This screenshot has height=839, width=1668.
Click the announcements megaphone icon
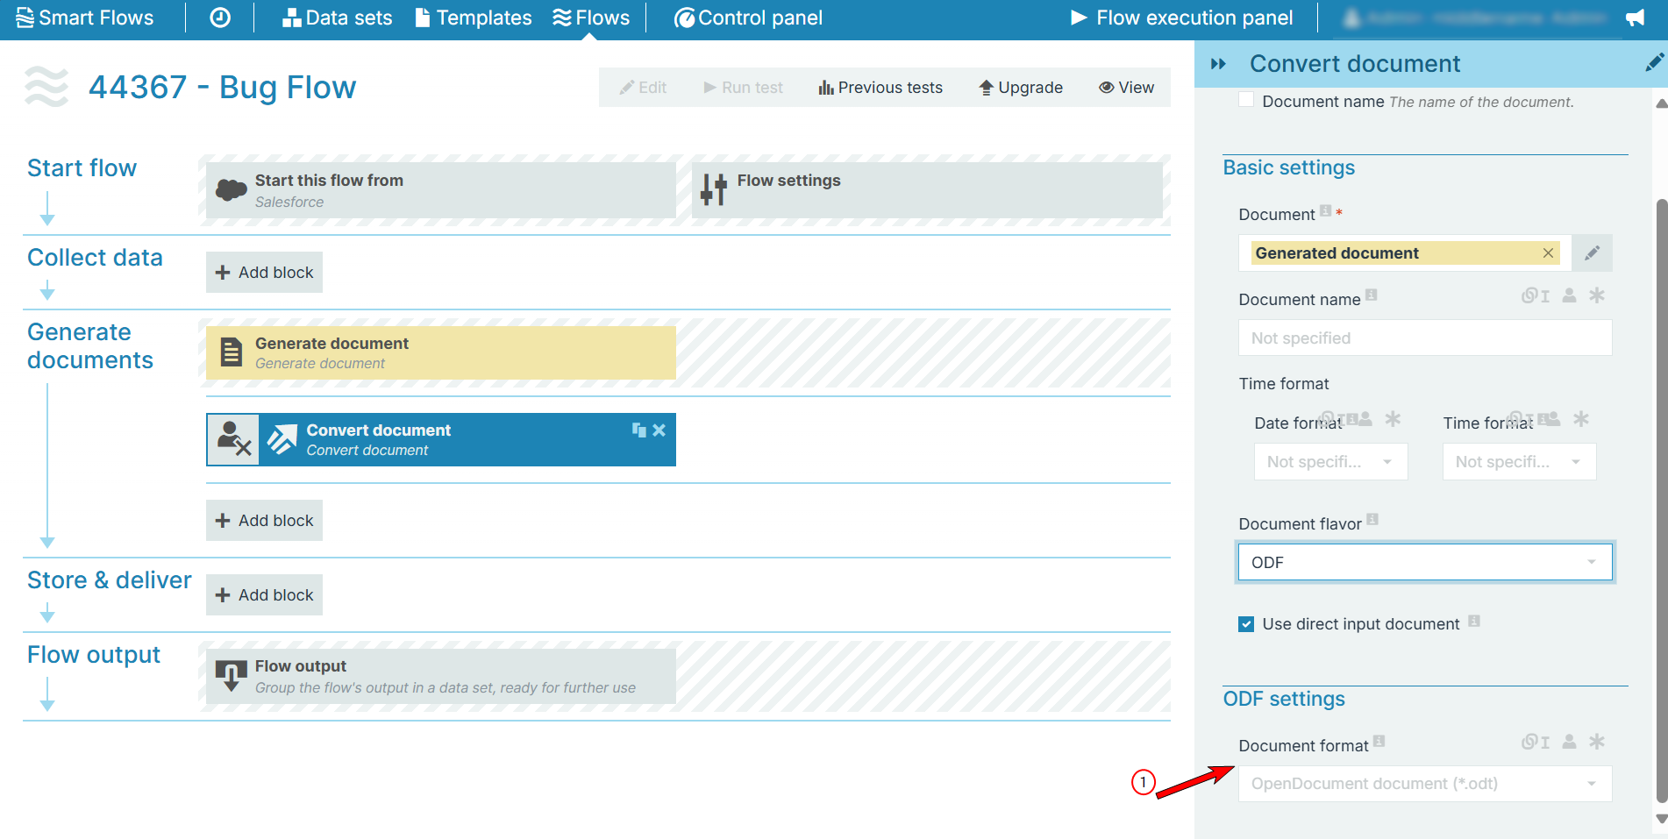1635,18
